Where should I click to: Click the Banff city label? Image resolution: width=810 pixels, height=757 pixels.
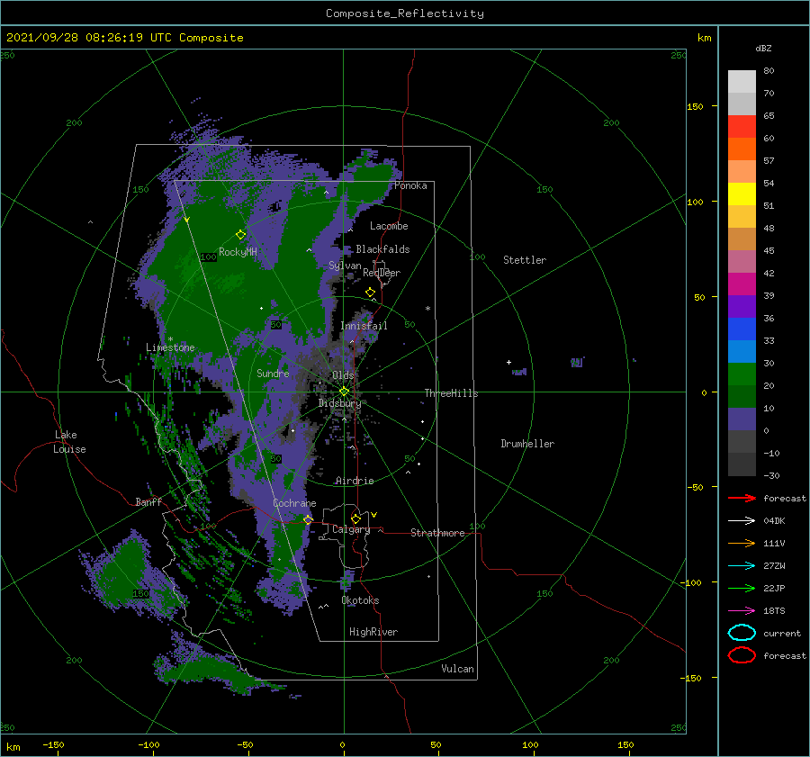[x=148, y=501]
